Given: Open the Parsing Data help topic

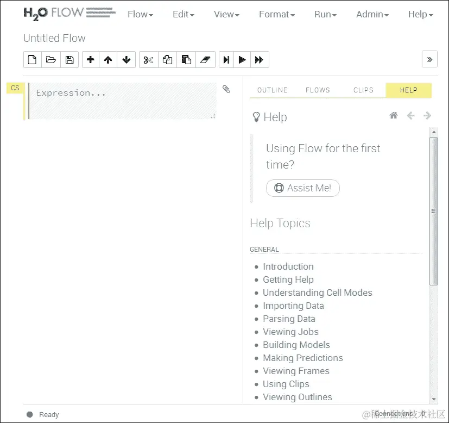Looking at the screenshot, I should point(289,319).
